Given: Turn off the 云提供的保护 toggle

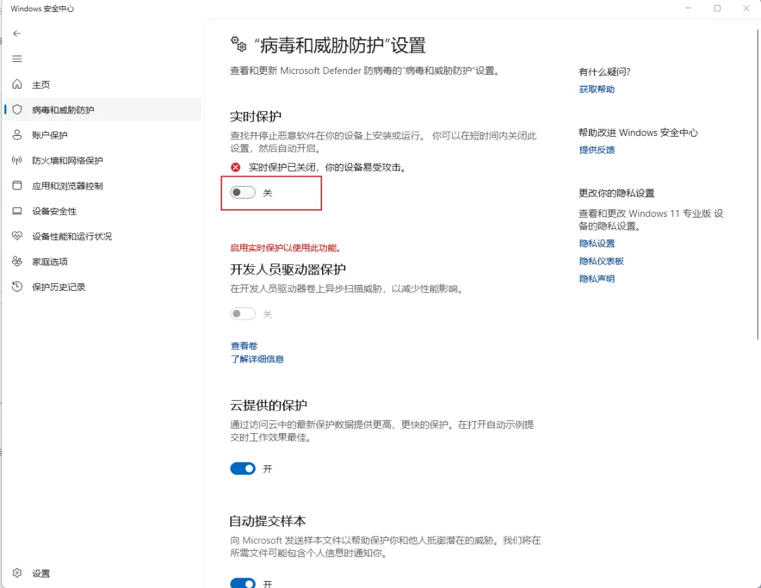Looking at the screenshot, I should coord(242,469).
